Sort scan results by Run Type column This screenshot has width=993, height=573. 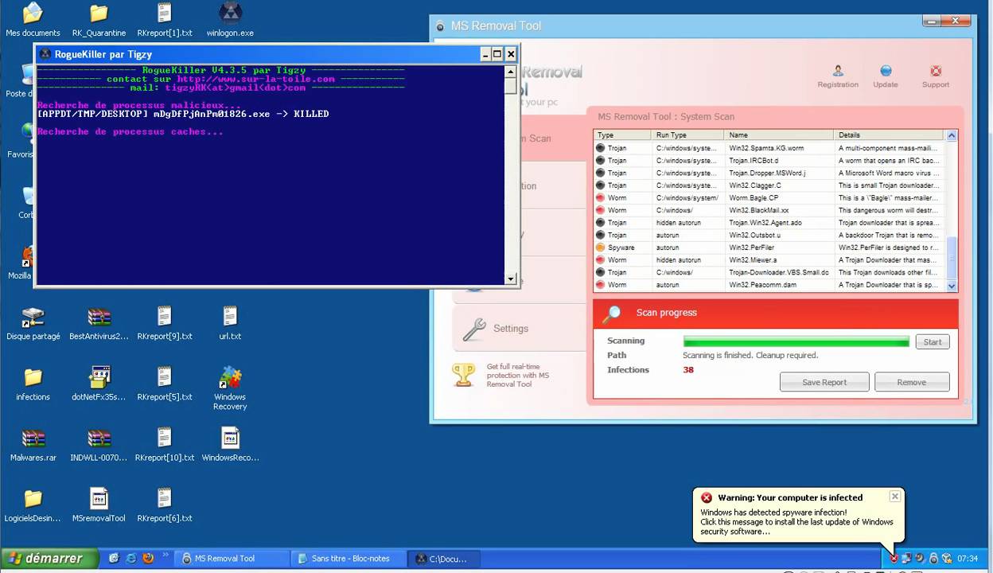tap(687, 135)
